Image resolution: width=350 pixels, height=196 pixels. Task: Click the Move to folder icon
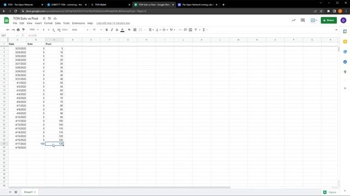click(49, 19)
